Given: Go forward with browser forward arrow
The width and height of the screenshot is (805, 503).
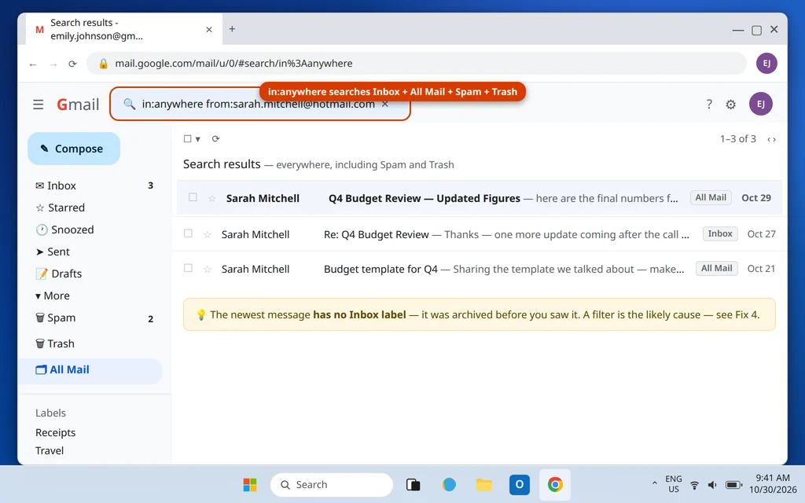Looking at the screenshot, I should click(x=53, y=64).
